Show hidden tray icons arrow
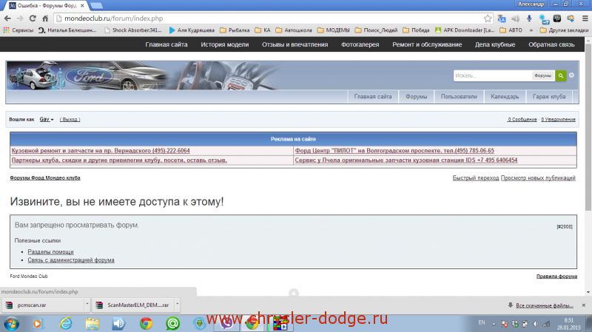The image size is (592, 332). click(x=494, y=324)
